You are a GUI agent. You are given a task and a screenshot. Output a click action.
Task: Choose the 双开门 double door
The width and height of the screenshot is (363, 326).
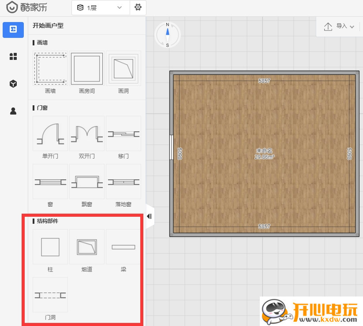click(x=87, y=133)
